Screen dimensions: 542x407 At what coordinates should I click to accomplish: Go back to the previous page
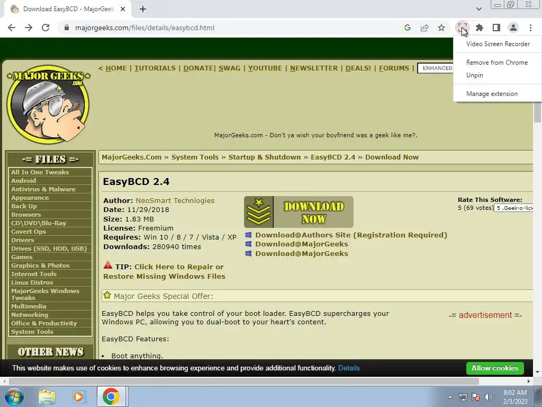[x=12, y=28]
